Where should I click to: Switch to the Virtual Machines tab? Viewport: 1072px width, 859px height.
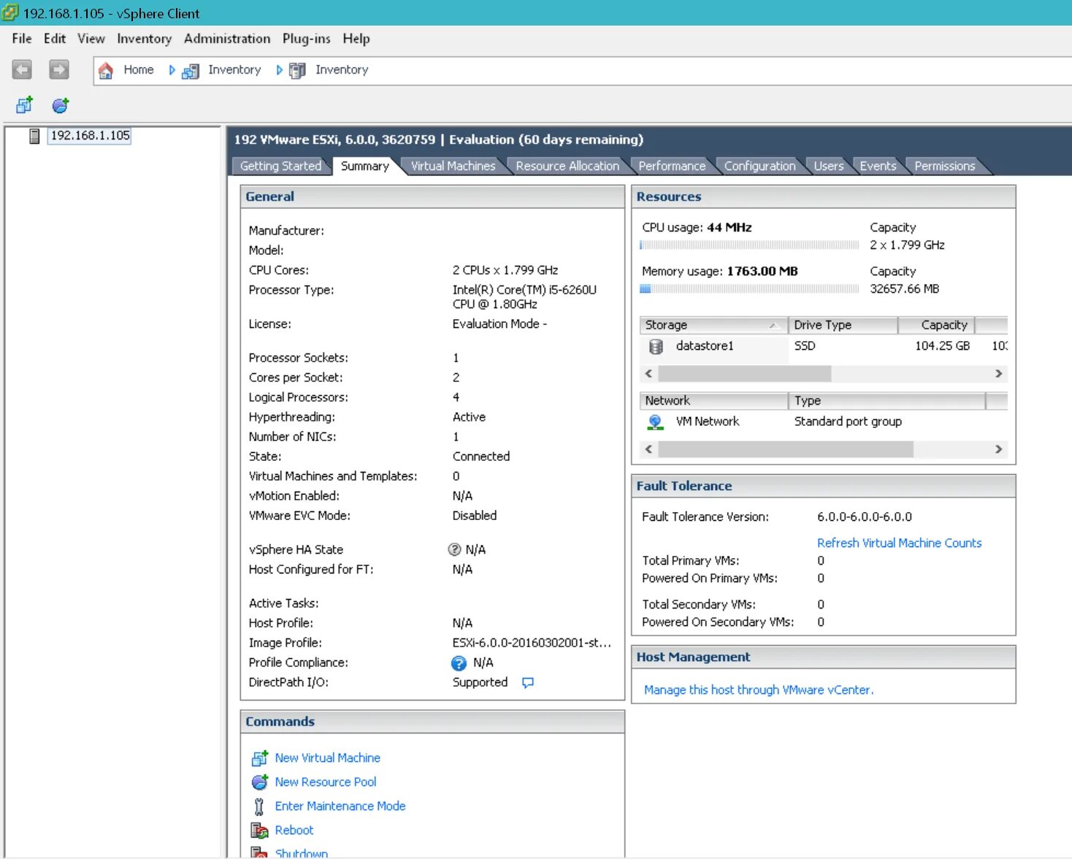[453, 167]
